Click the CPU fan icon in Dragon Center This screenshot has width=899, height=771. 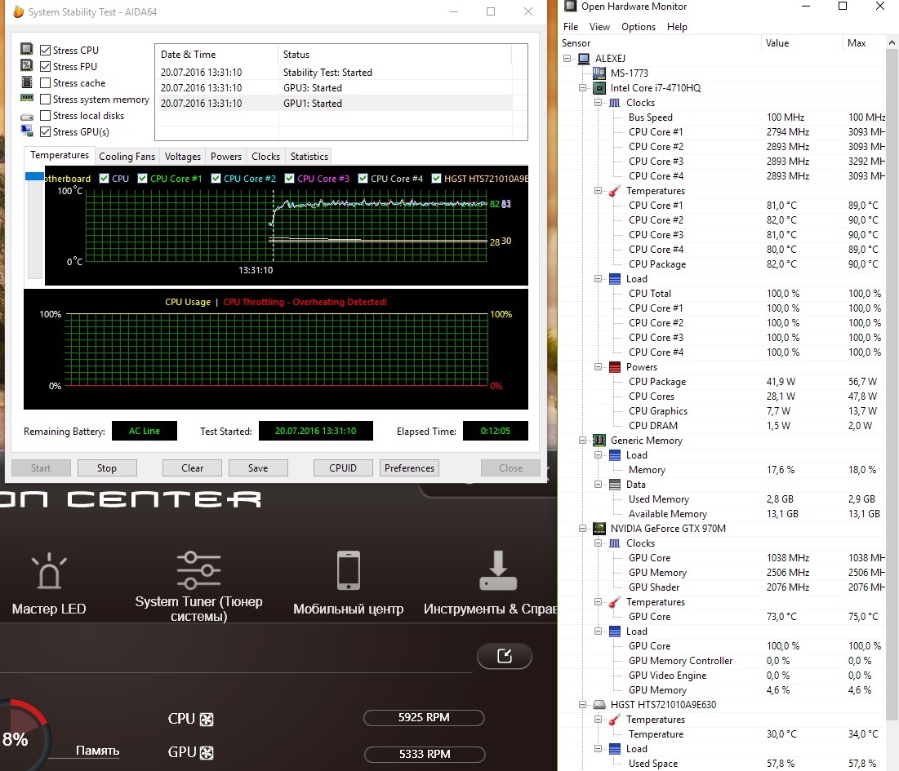207,720
